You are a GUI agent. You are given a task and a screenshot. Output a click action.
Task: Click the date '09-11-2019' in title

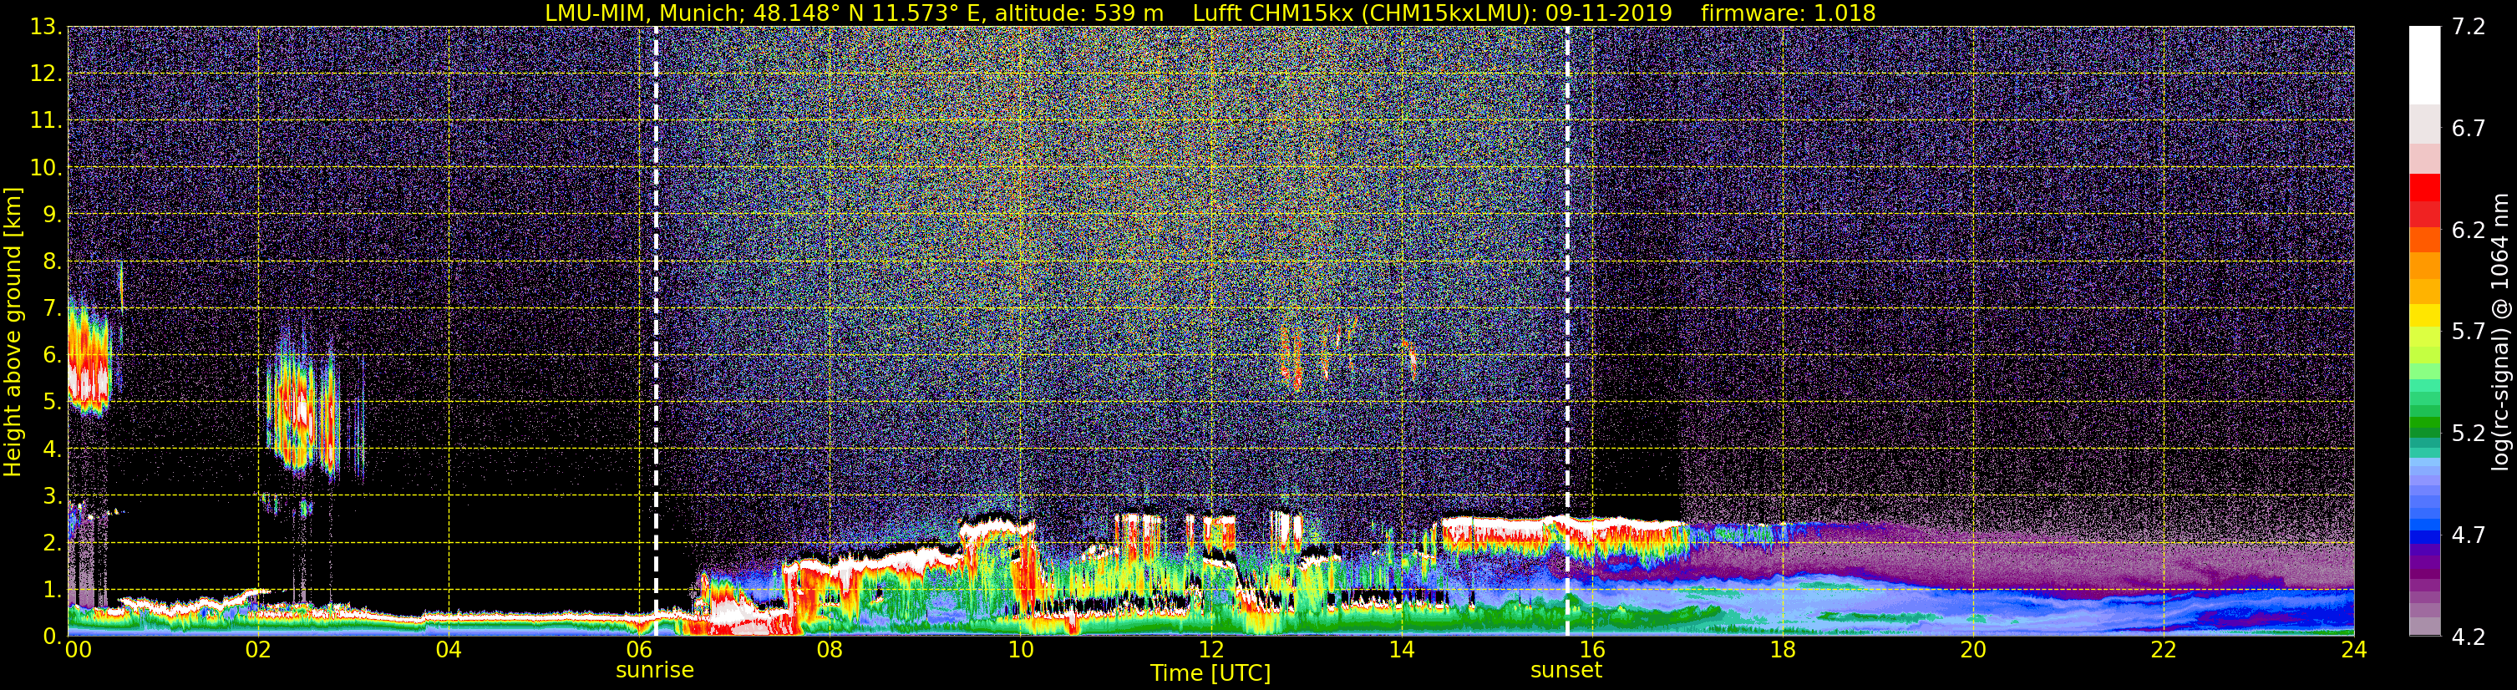coord(1608,13)
